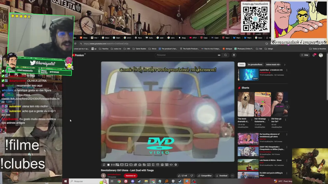Open Task View on the taskbar

(x=112, y=181)
